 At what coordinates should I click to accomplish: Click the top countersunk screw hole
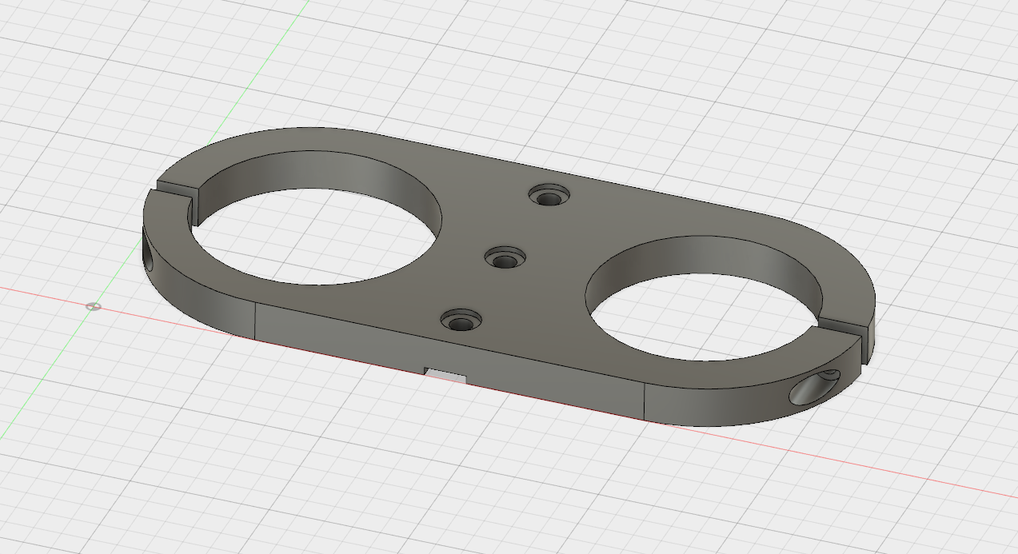549,196
